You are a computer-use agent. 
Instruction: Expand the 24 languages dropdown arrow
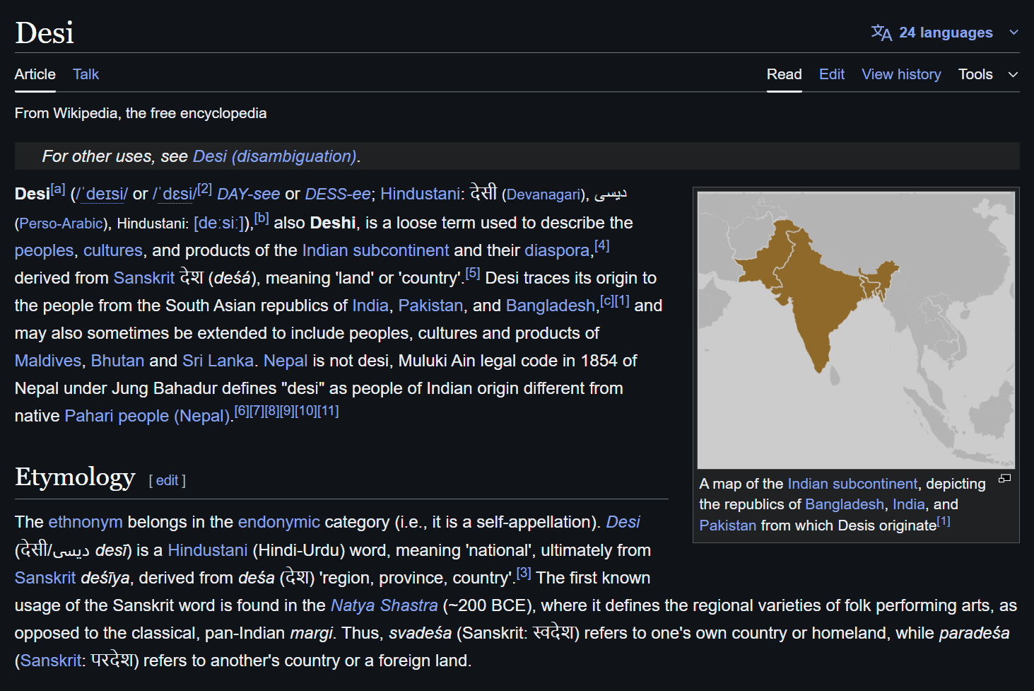click(x=1014, y=33)
